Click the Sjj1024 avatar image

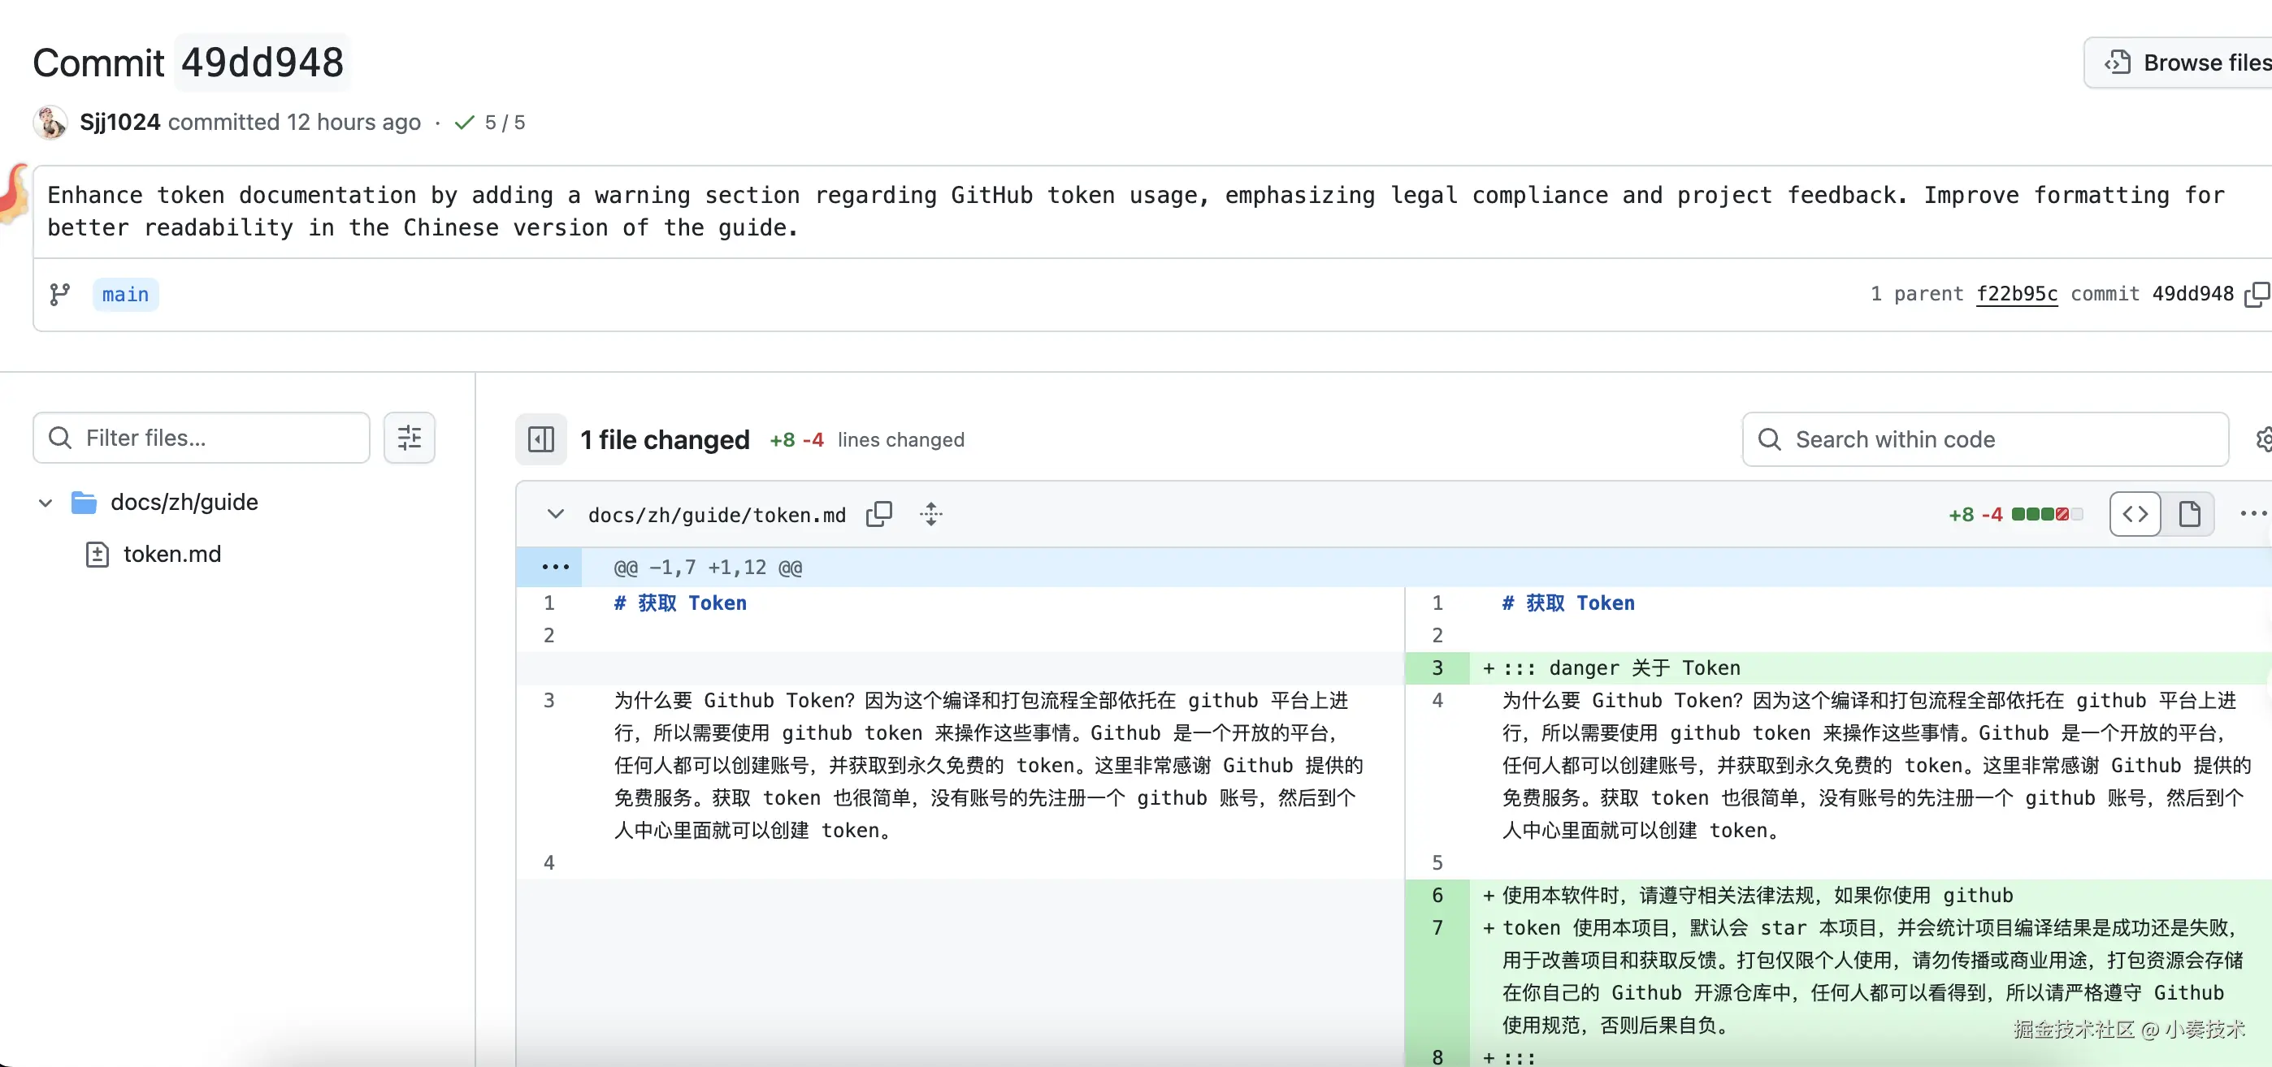click(50, 123)
